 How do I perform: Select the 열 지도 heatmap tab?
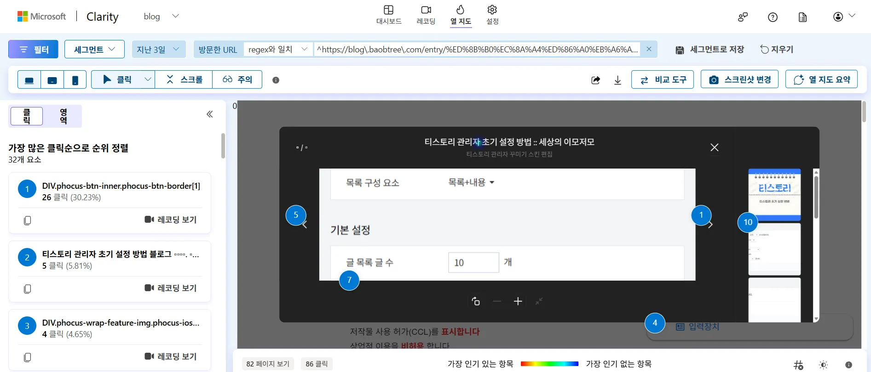tap(461, 15)
